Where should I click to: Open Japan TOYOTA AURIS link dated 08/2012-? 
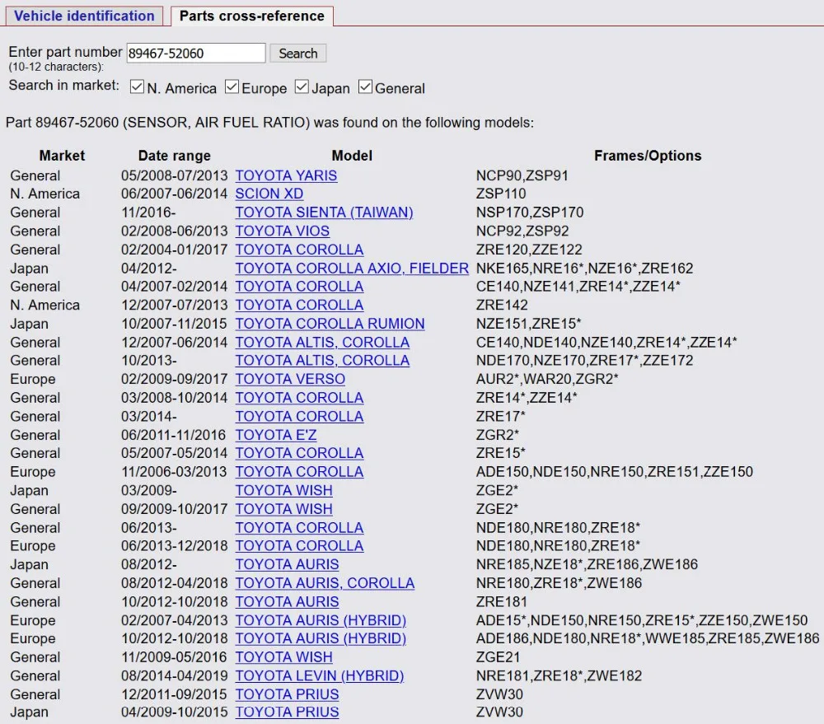[x=287, y=564]
